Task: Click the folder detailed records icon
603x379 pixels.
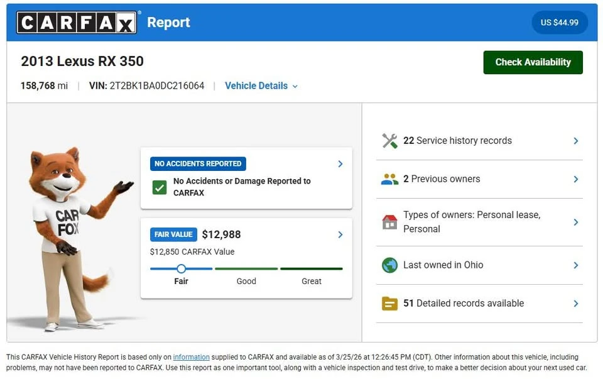Action: pos(389,304)
